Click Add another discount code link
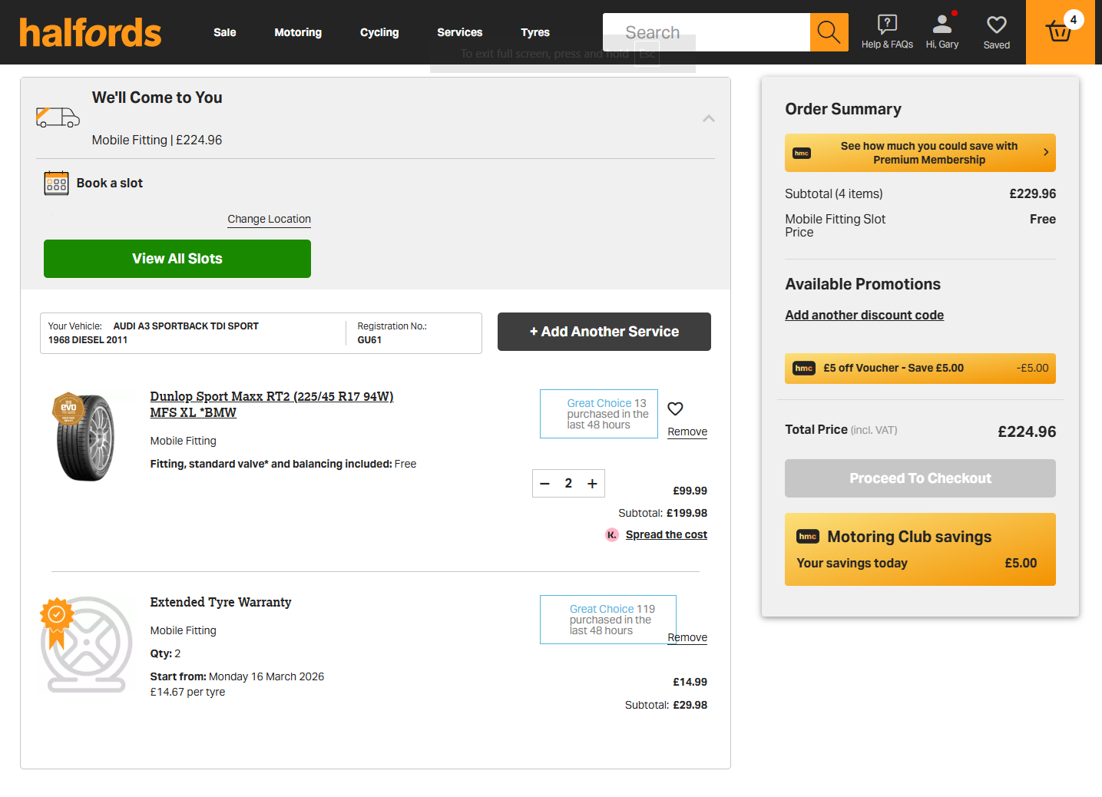Image resolution: width=1102 pixels, height=797 pixels. [x=864, y=315]
